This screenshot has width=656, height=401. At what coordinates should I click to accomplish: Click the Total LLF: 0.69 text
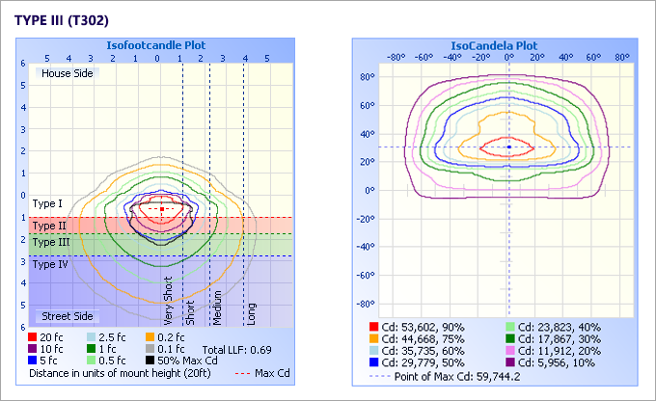236,349
